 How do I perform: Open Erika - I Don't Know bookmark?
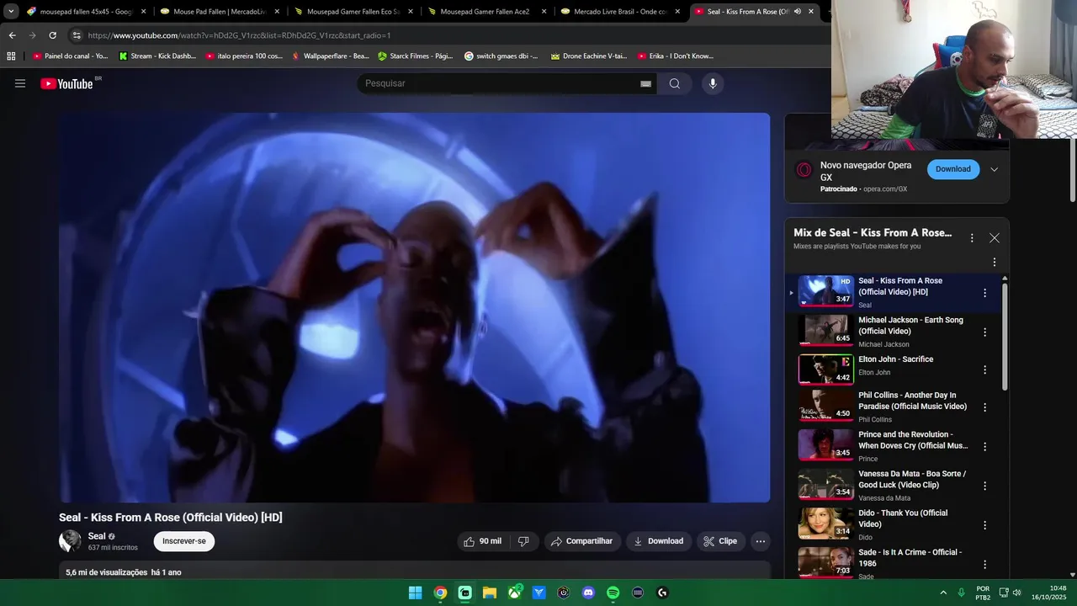coord(676,56)
